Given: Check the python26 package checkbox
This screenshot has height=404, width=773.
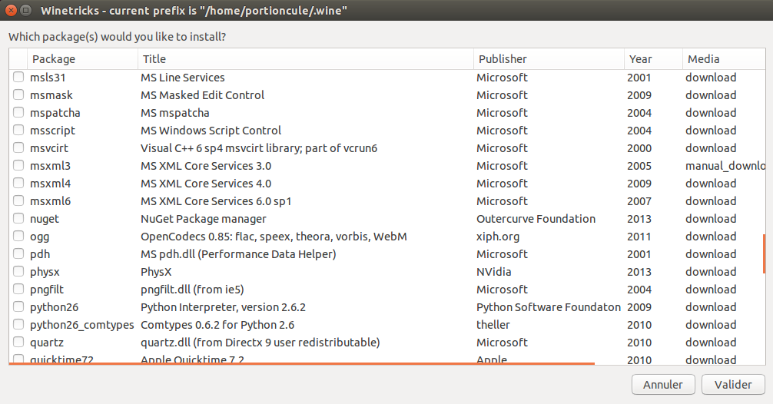Looking at the screenshot, I should [18, 307].
